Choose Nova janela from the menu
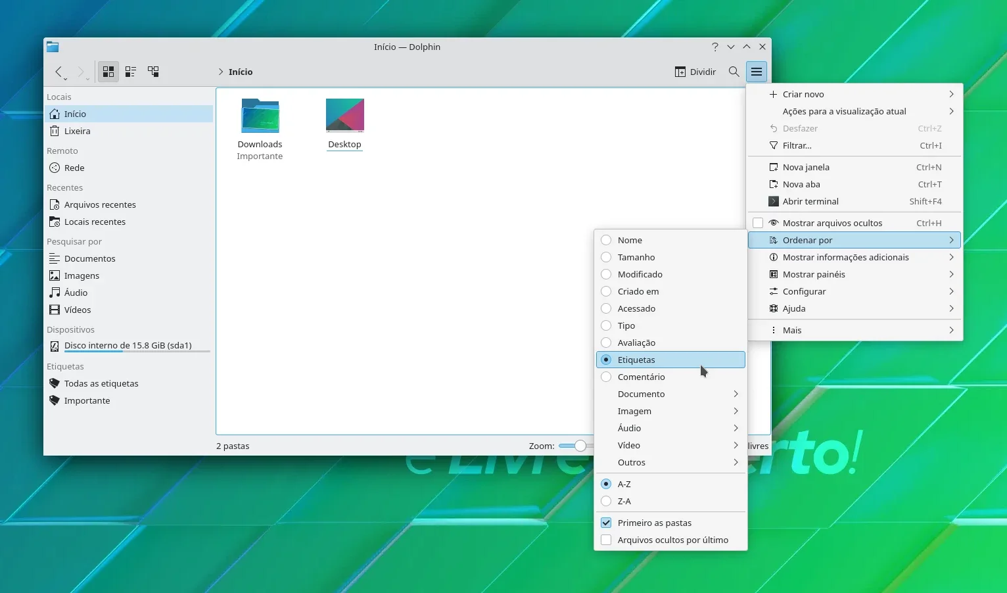The width and height of the screenshot is (1007, 593). tap(855, 167)
